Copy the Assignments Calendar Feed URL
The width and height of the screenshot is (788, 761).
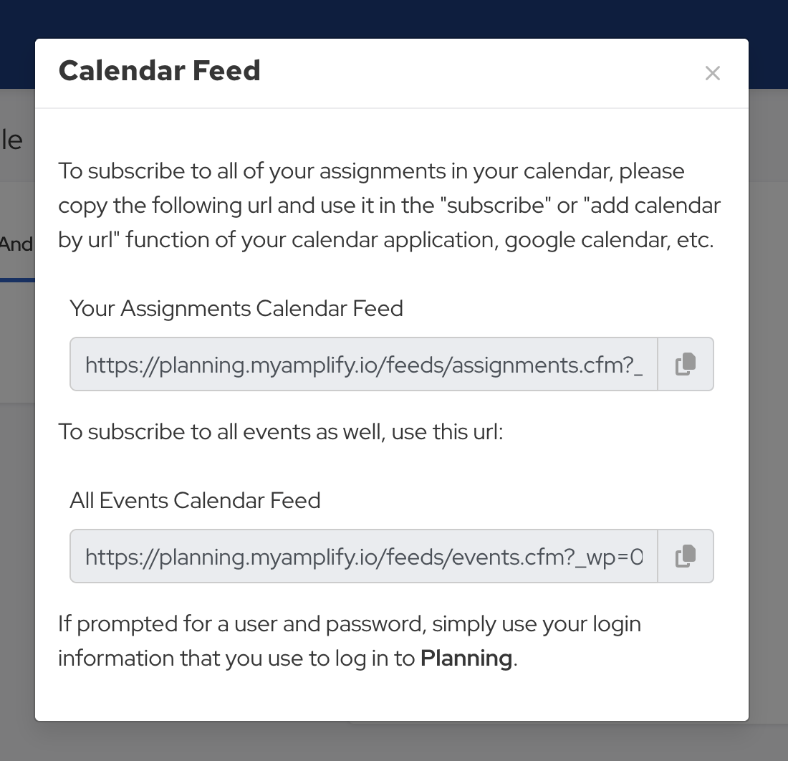pyautogui.click(x=686, y=364)
